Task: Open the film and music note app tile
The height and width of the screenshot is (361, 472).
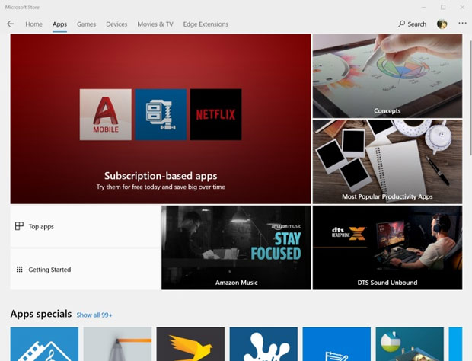Action: click(x=44, y=344)
